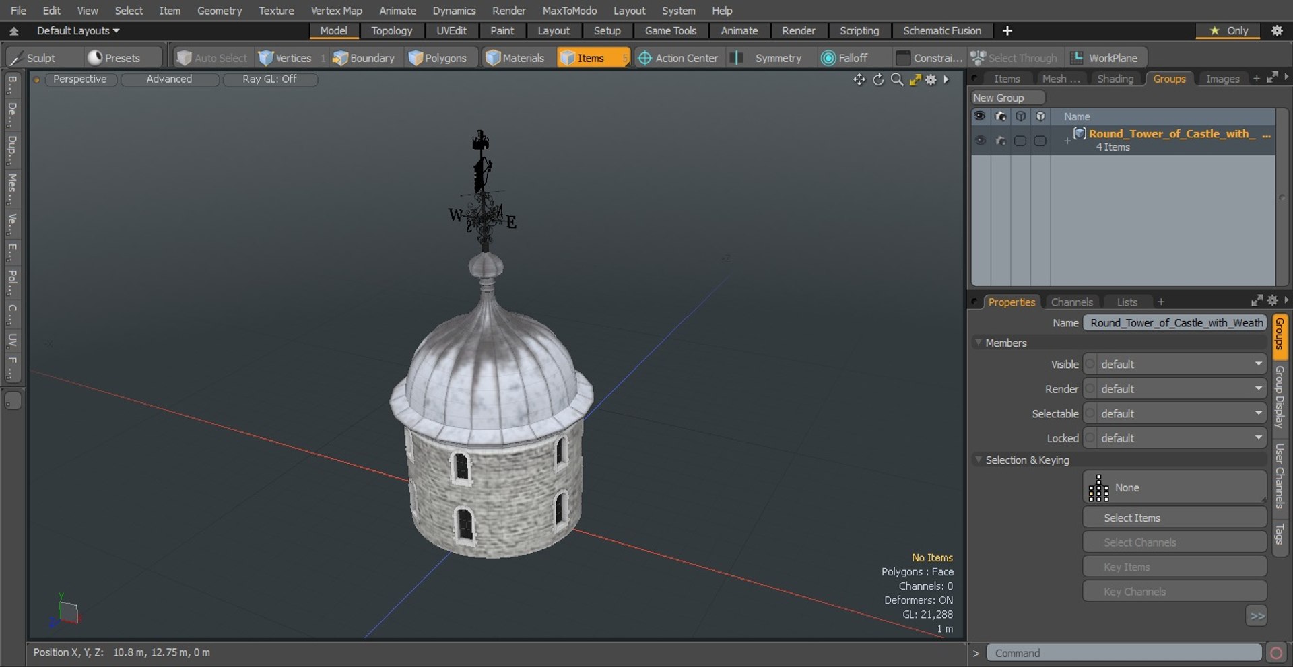The image size is (1293, 667).
Task: Toggle the Only star button
Action: pos(1228,30)
